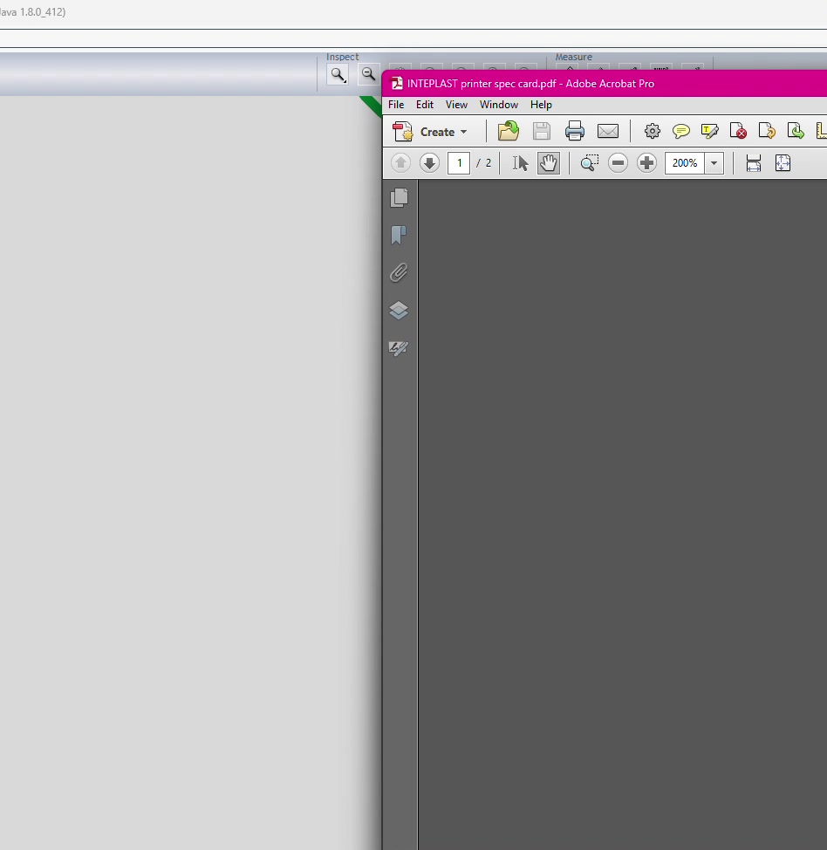827x850 pixels.
Task: Click the email envelope icon
Action: click(607, 132)
